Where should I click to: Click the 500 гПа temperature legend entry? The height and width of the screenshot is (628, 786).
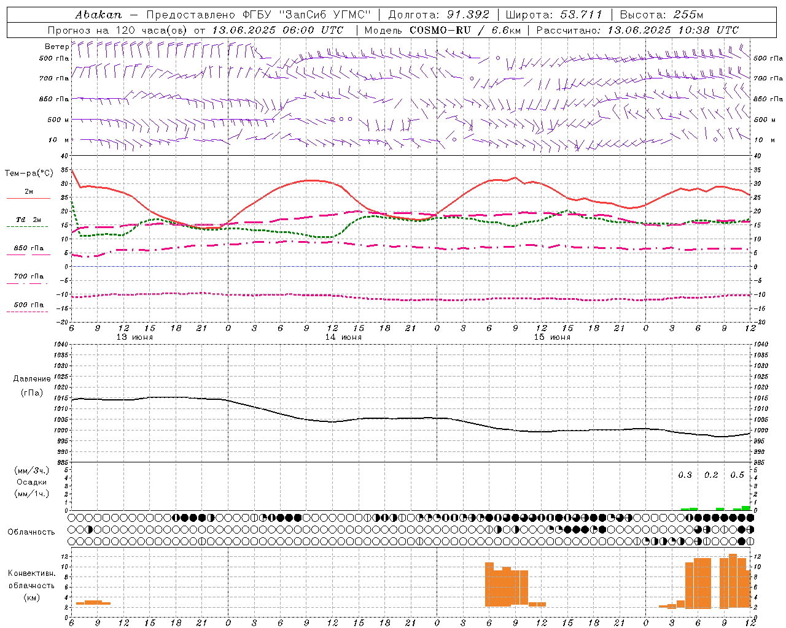pyautogui.click(x=28, y=305)
